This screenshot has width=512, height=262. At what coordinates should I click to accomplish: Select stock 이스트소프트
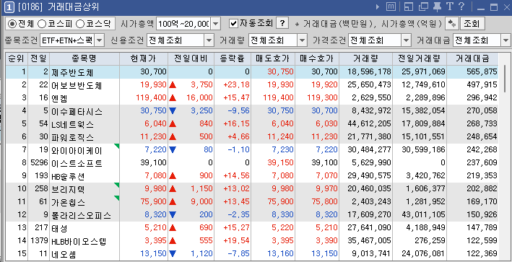point(77,163)
